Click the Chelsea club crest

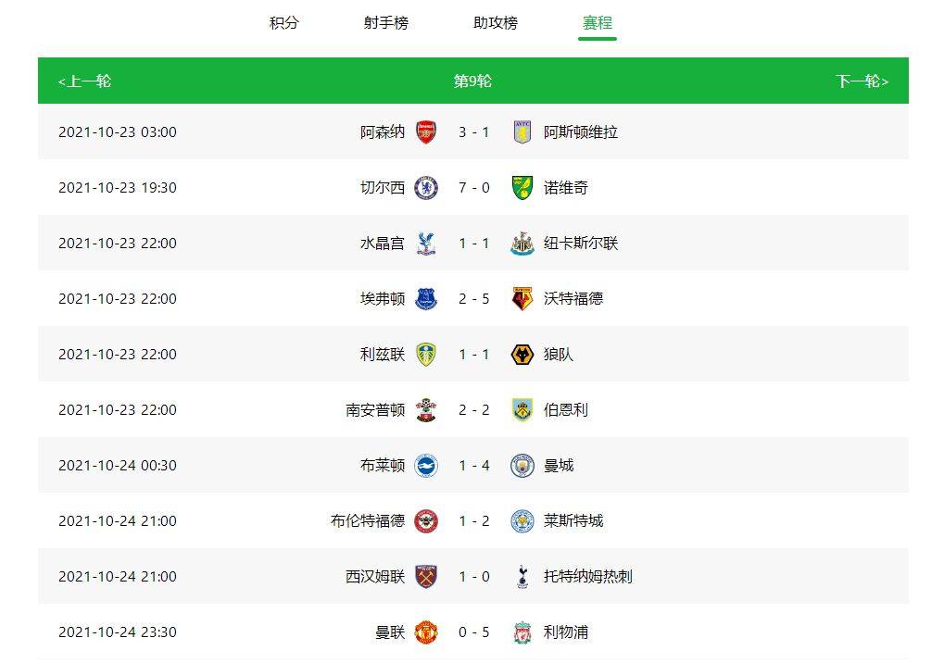coord(425,188)
